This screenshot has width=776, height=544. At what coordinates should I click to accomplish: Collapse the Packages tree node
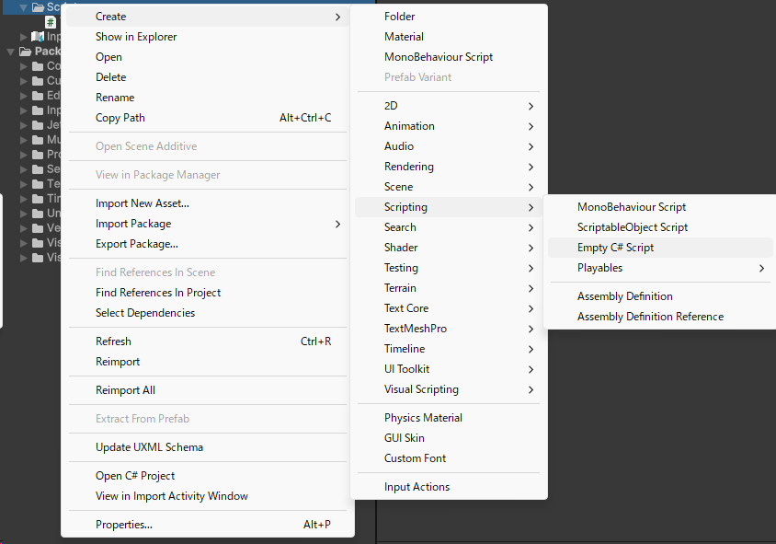[x=11, y=50]
